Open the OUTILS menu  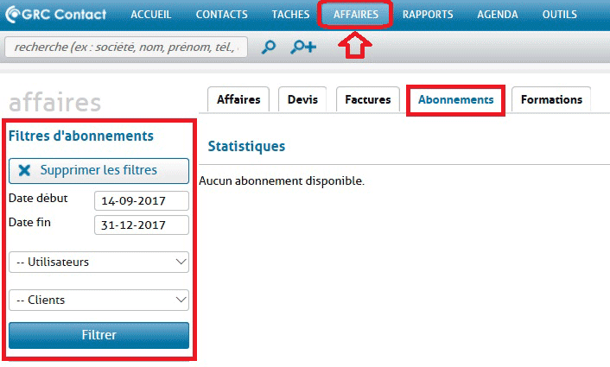[x=560, y=15]
